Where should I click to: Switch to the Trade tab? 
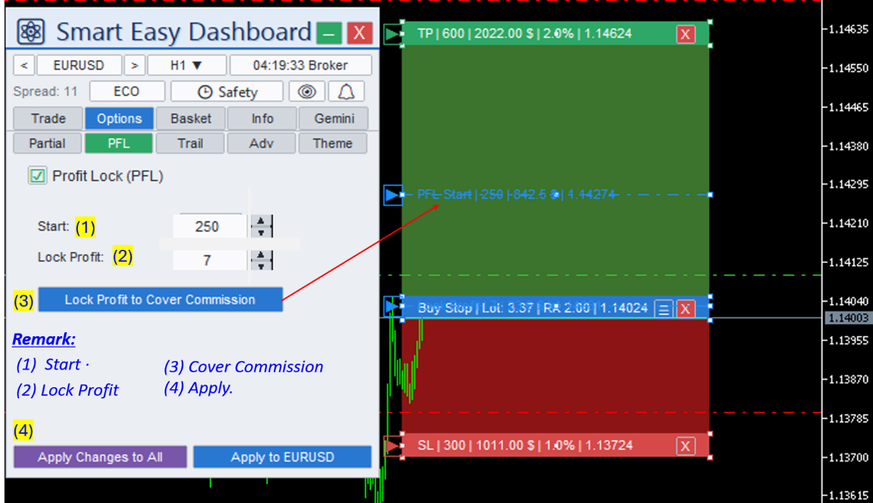(x=48, y=119)
